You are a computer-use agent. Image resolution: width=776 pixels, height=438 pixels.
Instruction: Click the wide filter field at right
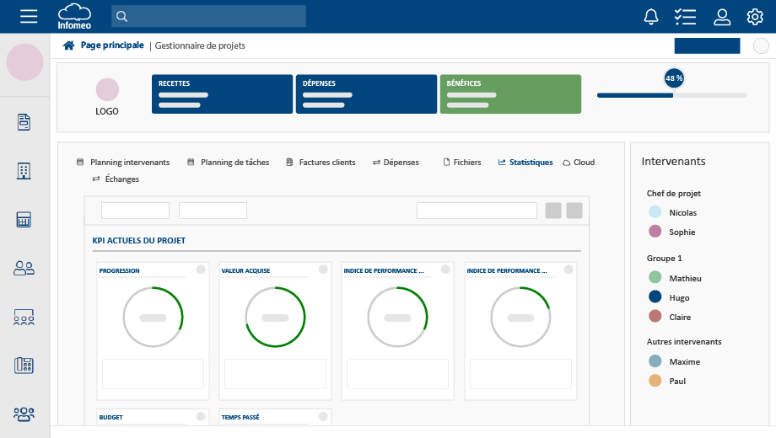[x=477, y=211]
